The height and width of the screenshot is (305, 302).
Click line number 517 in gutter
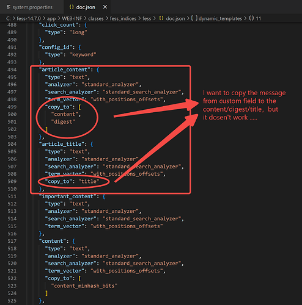(12, 241)
